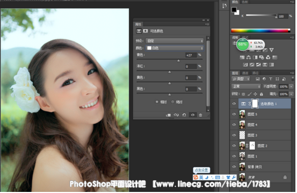This screenshot has height=193, width=297.
Task: Click the lock-all padlock icon in Layers
Action: [262, 94]
